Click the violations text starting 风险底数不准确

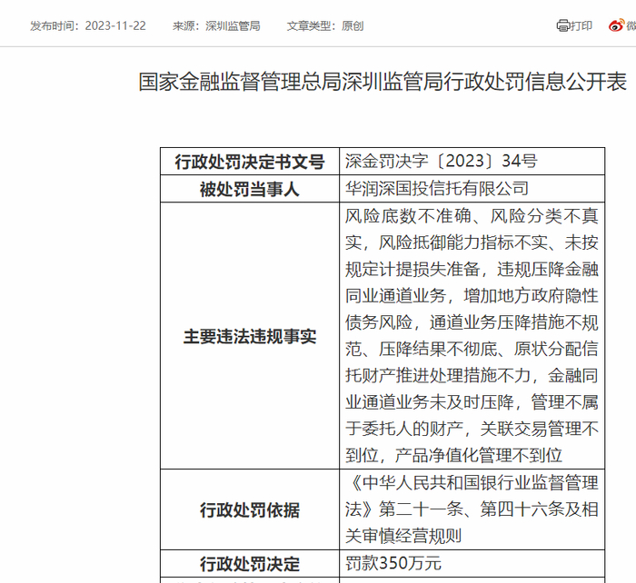point(472,336)
